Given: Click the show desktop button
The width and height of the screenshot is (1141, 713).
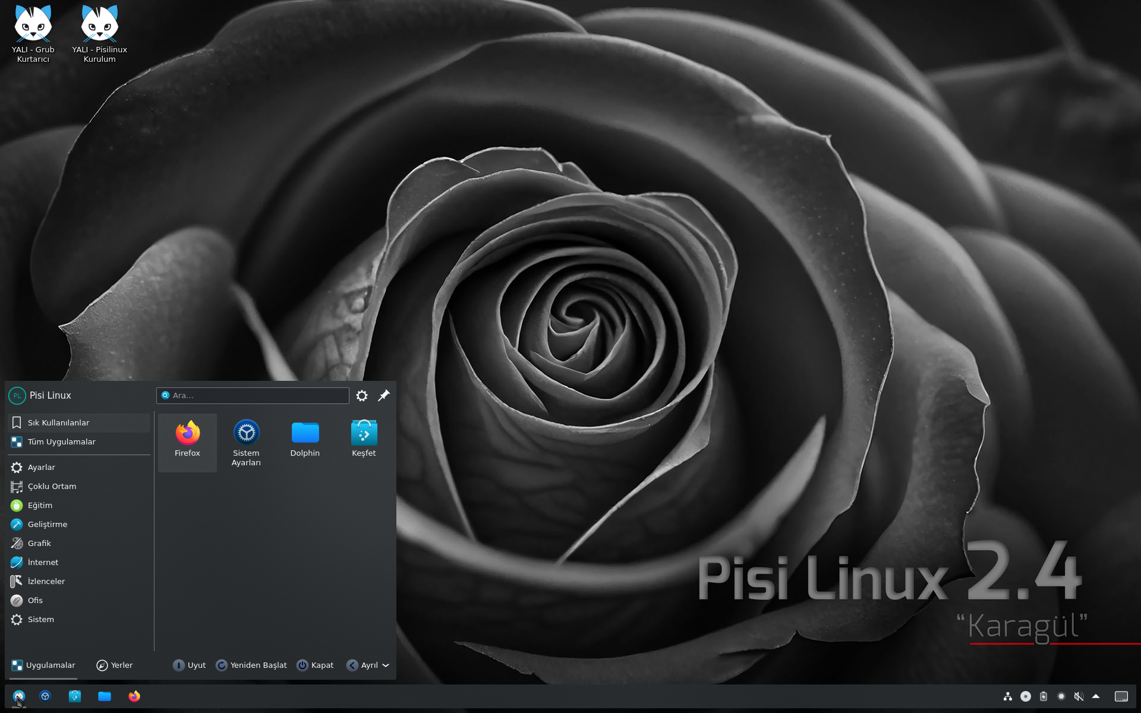Looking at the screenshot, I should point(1121,696).
